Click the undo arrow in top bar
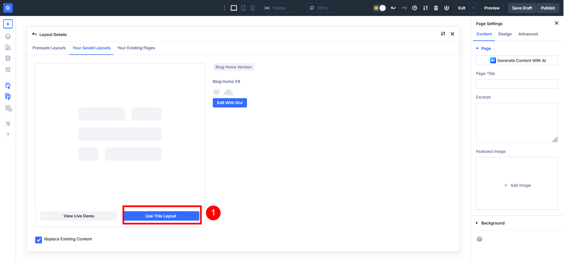567x264 pixels. tap(393, 8)
